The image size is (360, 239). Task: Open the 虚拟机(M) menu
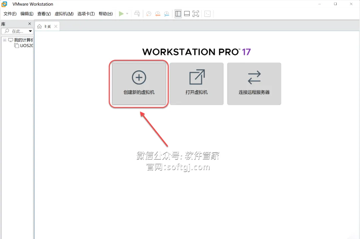64,14
